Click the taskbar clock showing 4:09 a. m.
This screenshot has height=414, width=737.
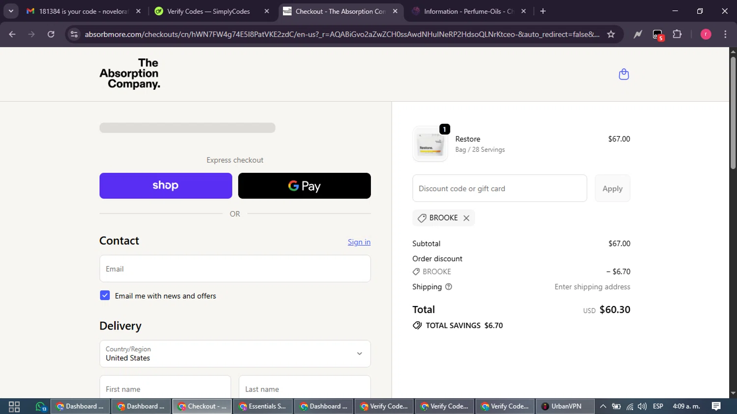[686, 406]
